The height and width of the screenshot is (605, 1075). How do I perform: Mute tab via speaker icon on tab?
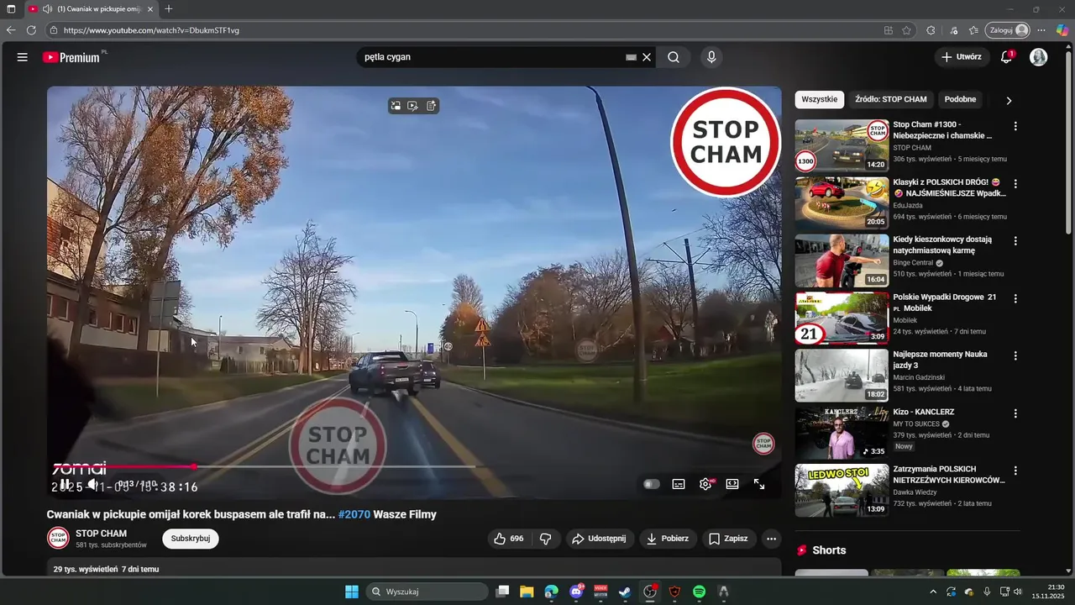[47, 9]
